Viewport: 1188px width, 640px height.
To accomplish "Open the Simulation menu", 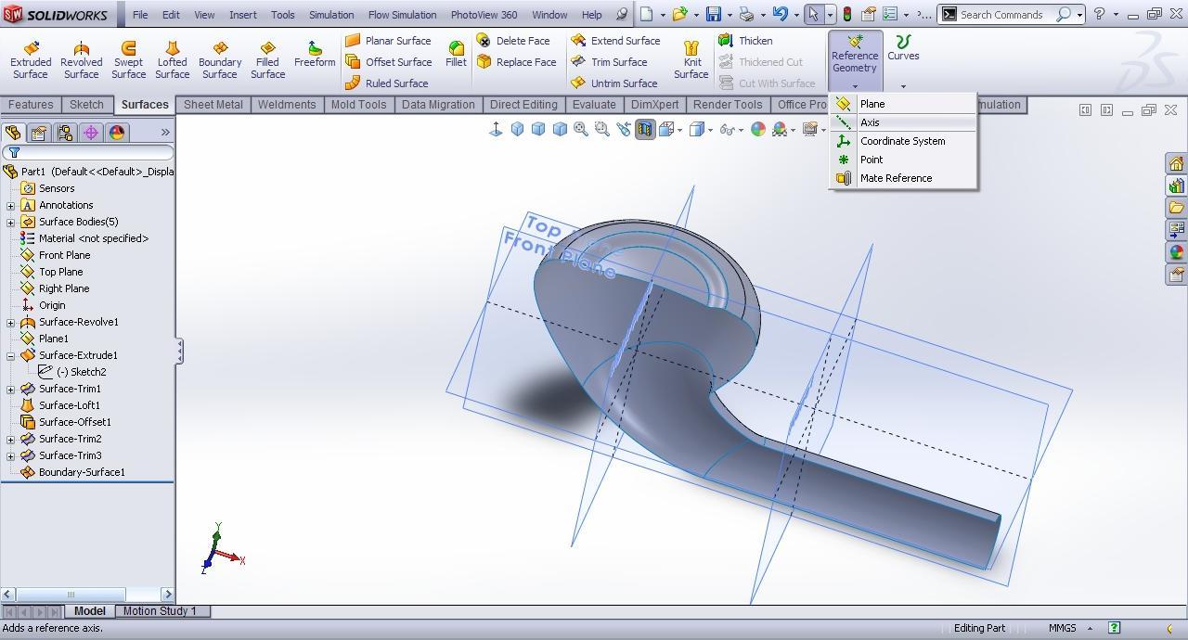I will (331, 15).
